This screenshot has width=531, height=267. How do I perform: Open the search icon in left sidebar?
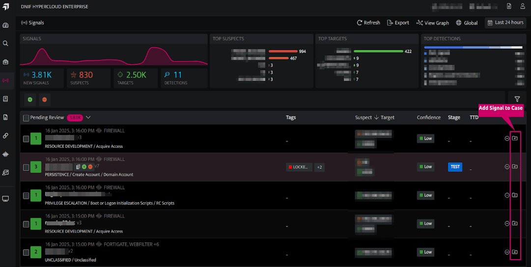pyautogui.click(x=5, y=43)
